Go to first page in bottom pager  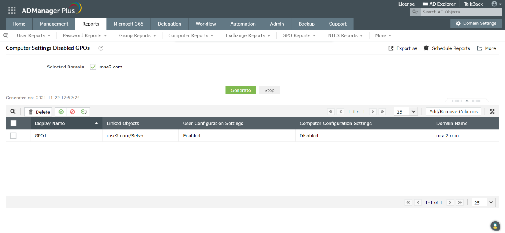click(x=409, y=202)
